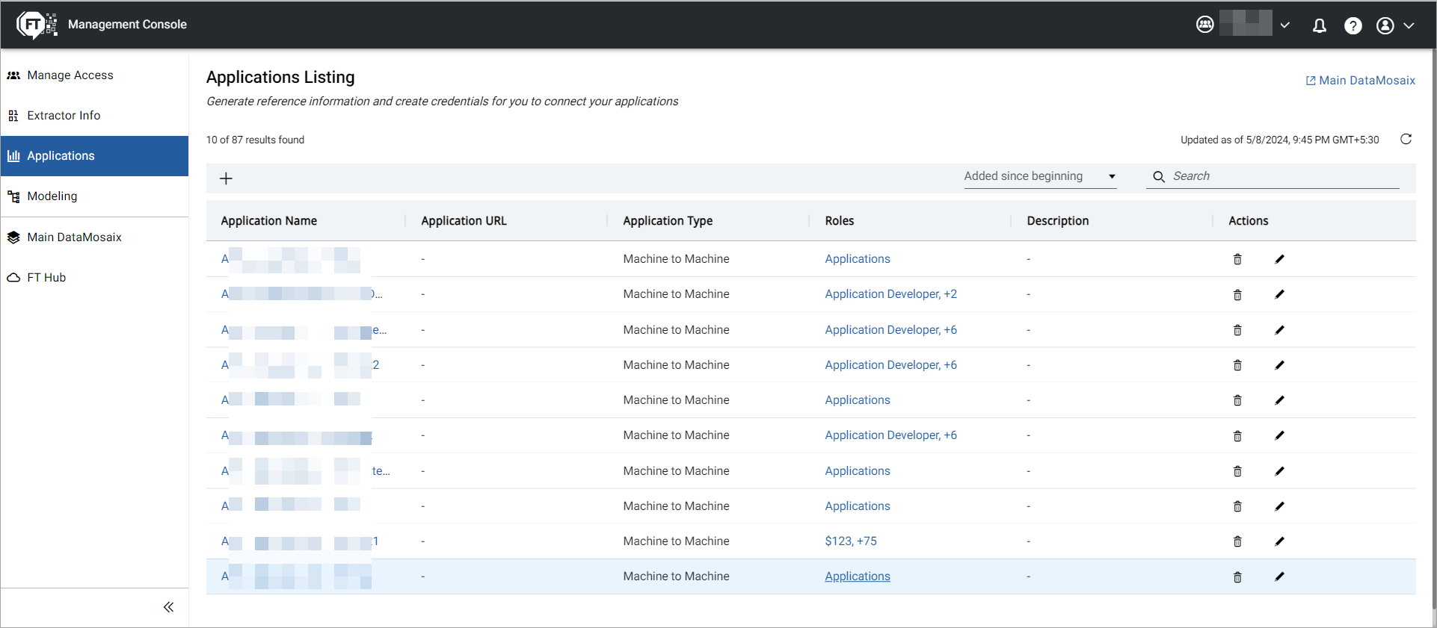Go to Modeling in the sidebar
Image resolution: width=1437 pixels, height=628 pixels.
click(x=52, y=196)
